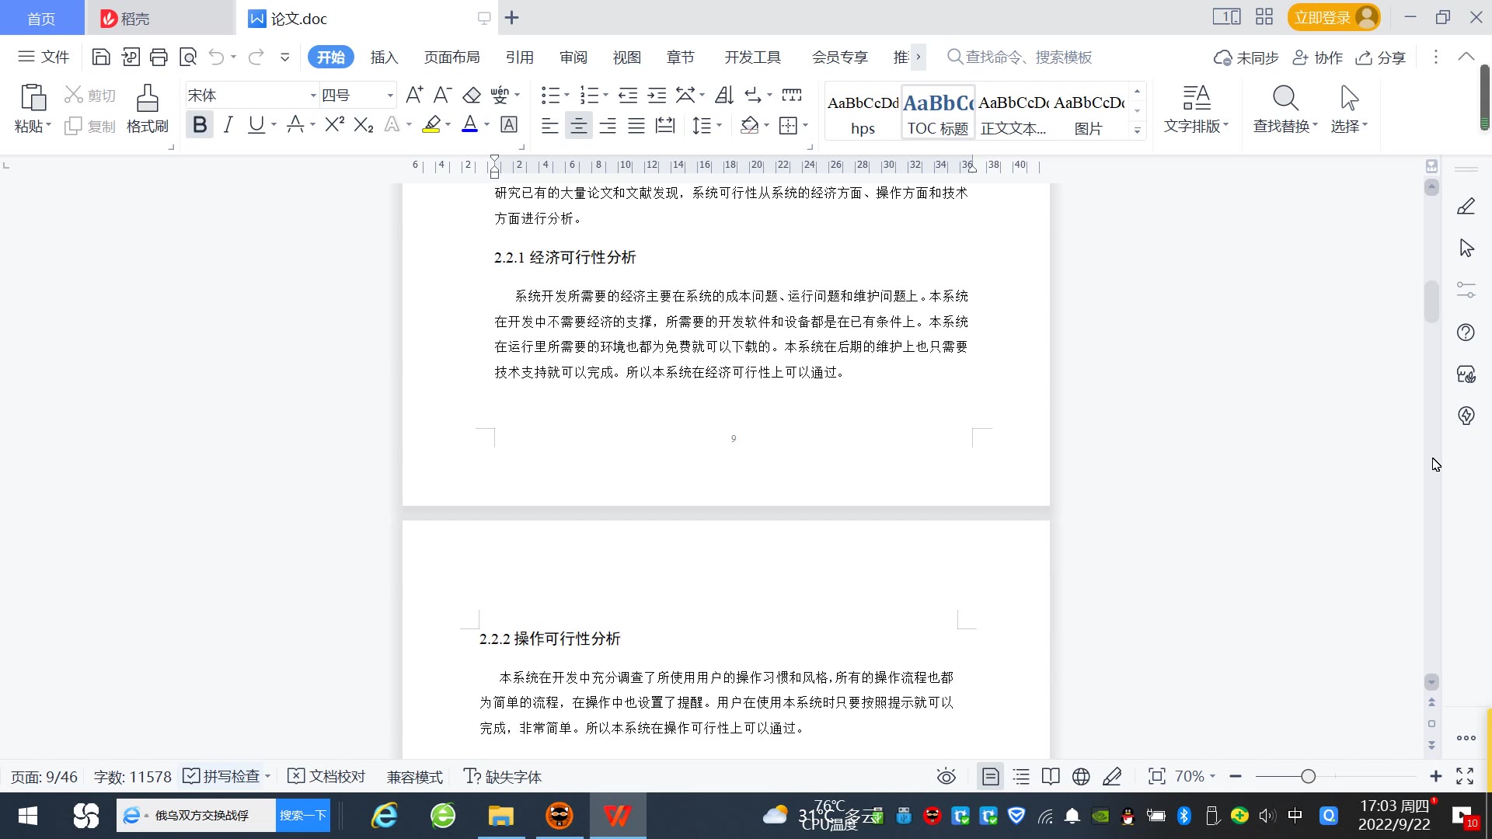
Task: Switch to the 稻壳 tab
Action: pyautogui.click(x=159, y=18)
